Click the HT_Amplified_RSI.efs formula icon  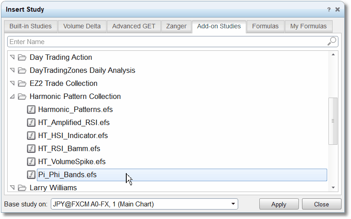pyautogui.click(x=31, y=122)
